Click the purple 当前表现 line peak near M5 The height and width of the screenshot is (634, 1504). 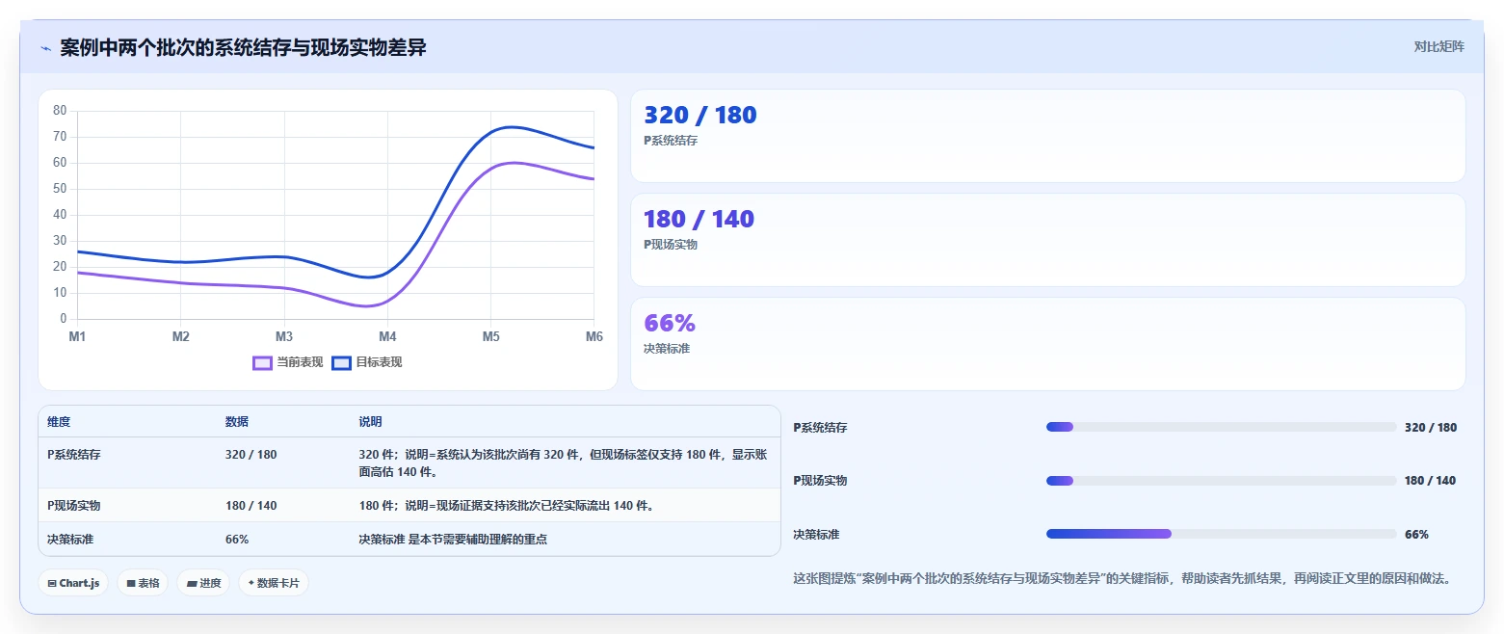point(514,163)
